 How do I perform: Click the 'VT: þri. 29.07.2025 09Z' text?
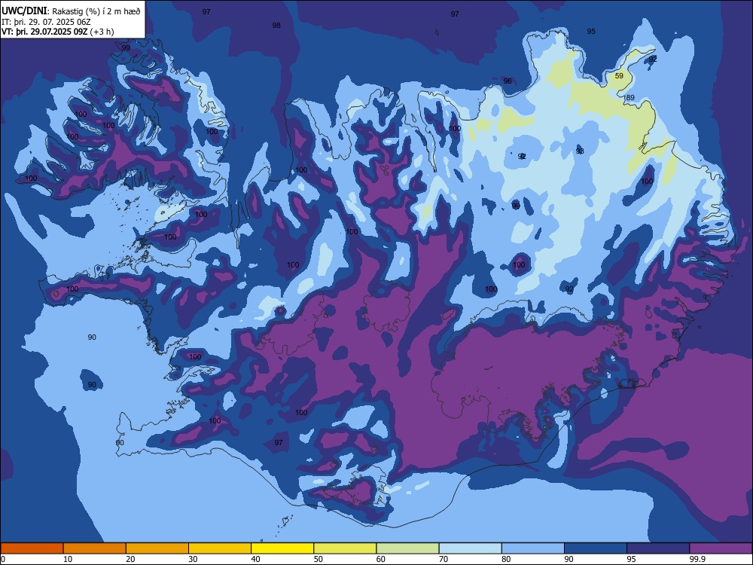coord(44,32)
